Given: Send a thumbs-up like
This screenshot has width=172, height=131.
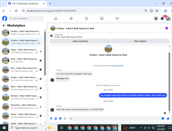Looking at the screenshot, I should pos(168,118).
